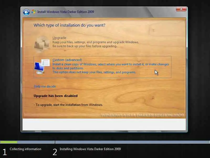Click the Custom install computer icon
The width and height of the screenshot is (210, 158).
[x=42, y=67]
